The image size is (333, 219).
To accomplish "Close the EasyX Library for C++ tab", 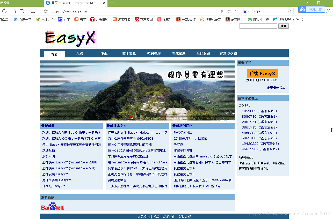I will (x=104, y=3).
